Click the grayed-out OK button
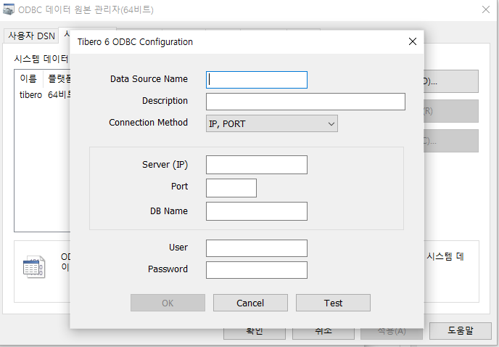 coord(168,303)
